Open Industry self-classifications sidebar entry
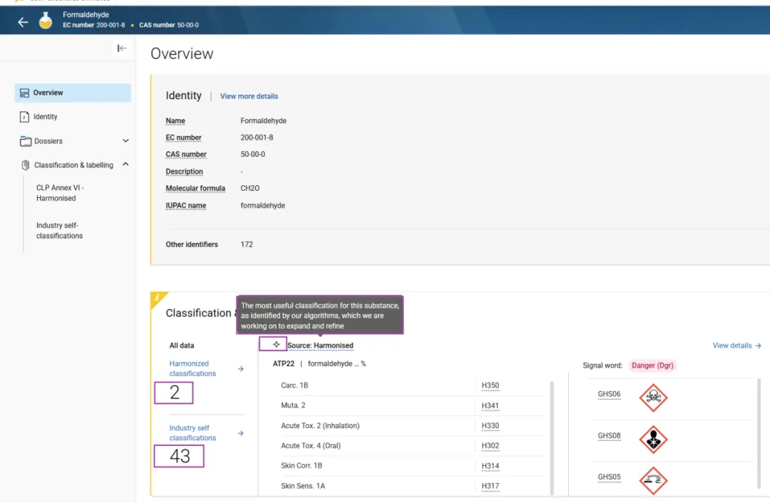This screenshot has width=770, height=503. (x=59, y=231)
